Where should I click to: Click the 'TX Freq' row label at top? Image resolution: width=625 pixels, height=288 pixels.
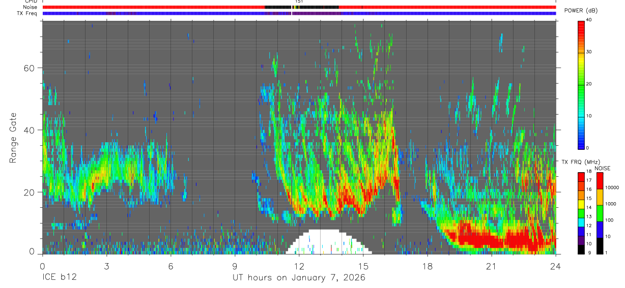point(27,13)
